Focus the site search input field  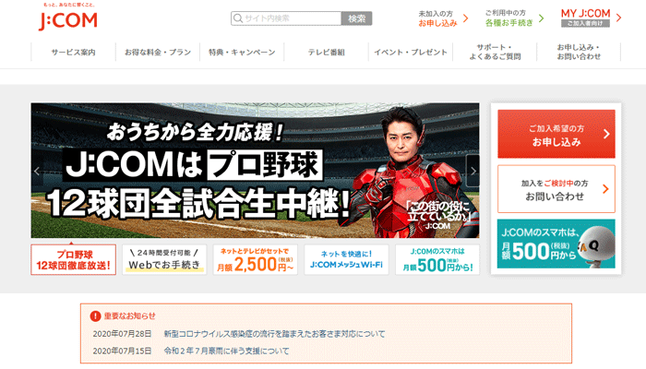[286, 18]
